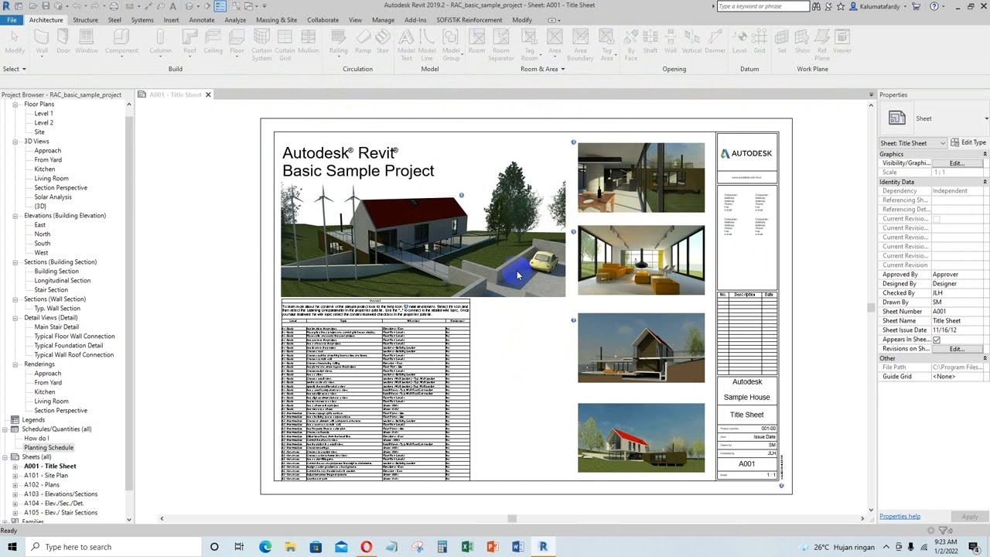Click Edit for Revisions on Sheet
Viewport: 990px width, 557px height.
(957, 349)
